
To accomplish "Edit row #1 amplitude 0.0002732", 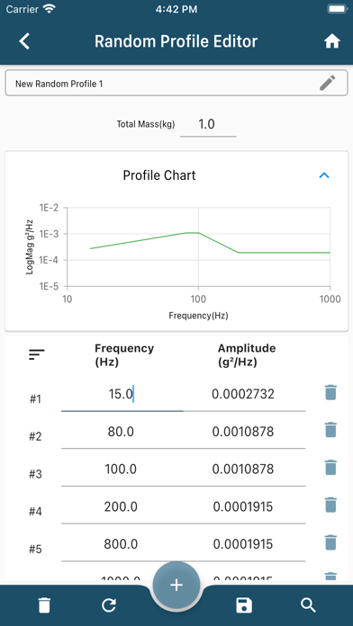I will pos(243,395).
